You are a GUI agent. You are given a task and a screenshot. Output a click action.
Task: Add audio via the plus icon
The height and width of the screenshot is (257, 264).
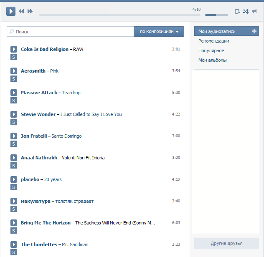pyautogui.click(x=254, y=31)
